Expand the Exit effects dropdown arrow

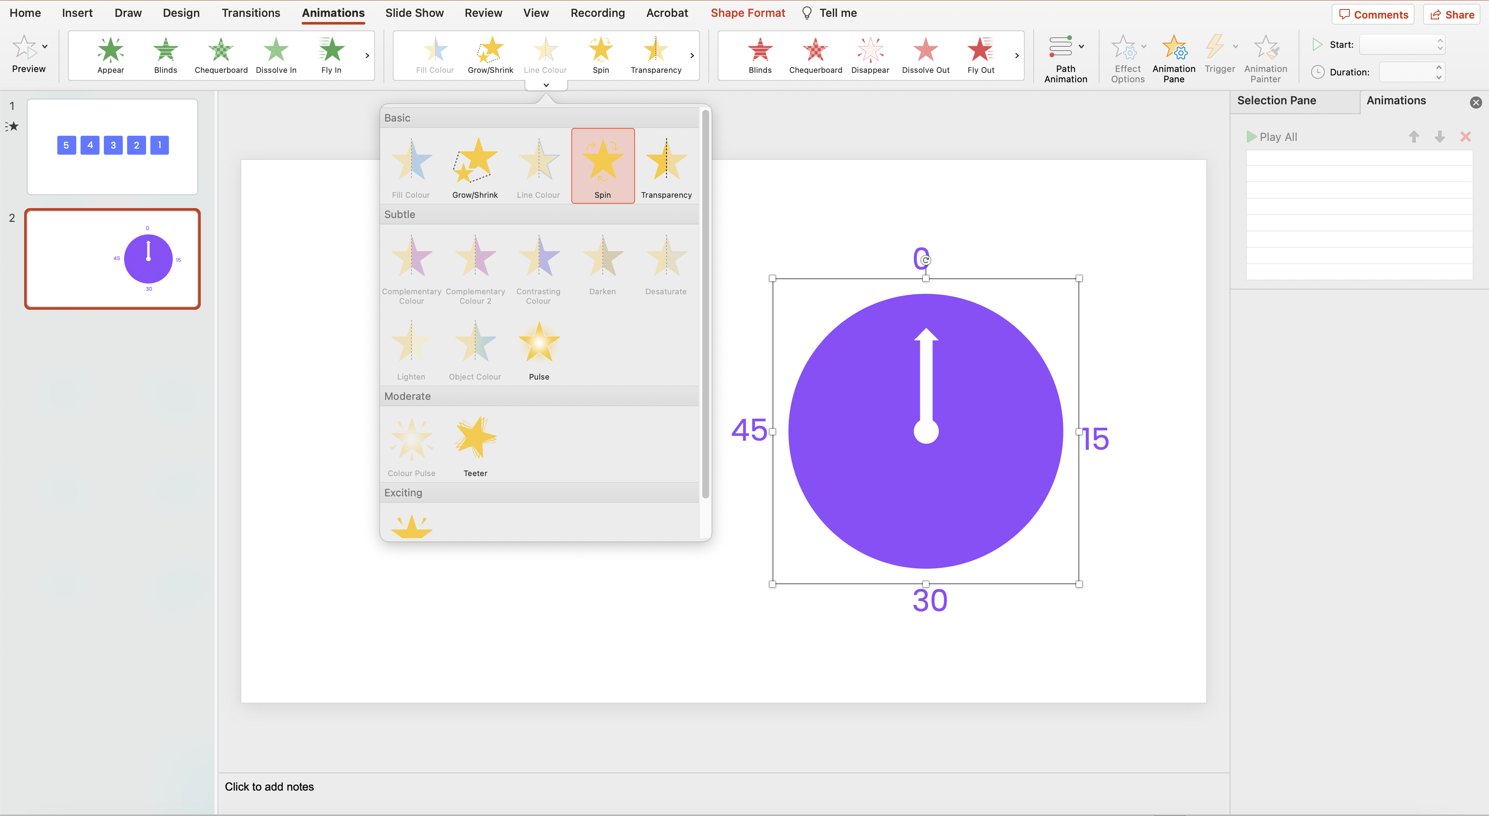1017,55
